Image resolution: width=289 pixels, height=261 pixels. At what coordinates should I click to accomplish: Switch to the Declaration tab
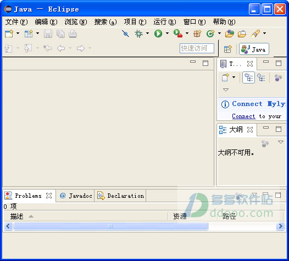(x=120, y=196)
